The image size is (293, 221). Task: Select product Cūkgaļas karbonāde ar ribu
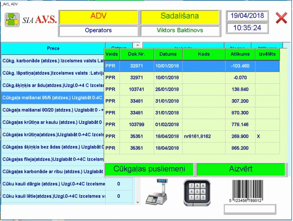tap(52, 172)
